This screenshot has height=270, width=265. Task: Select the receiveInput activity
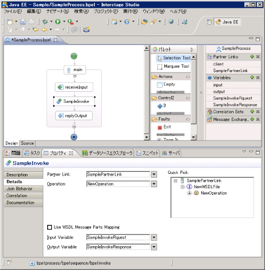pyautogui.click(x=74, y=87)
